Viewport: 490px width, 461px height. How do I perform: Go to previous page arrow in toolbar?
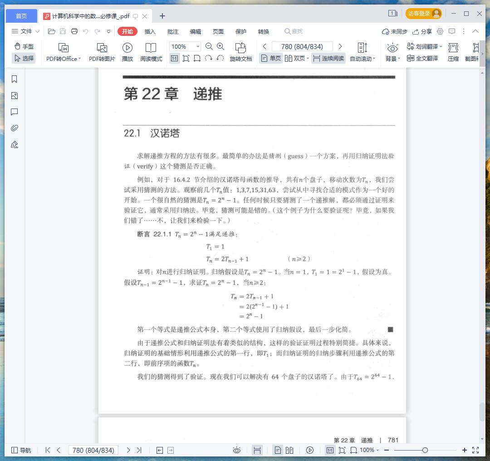tap(265, 47)
